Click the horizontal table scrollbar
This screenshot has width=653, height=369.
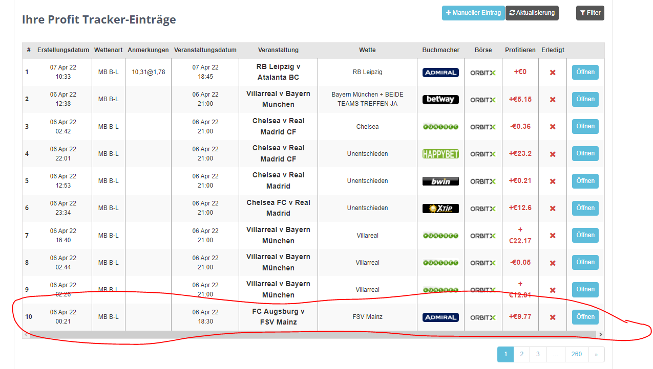313,334
